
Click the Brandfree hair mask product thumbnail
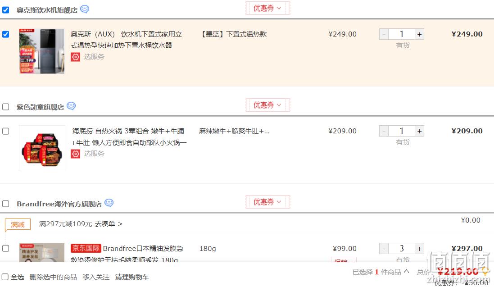tap(42, 253)
